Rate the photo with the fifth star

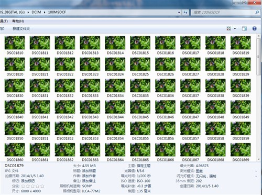pos(42,186)
